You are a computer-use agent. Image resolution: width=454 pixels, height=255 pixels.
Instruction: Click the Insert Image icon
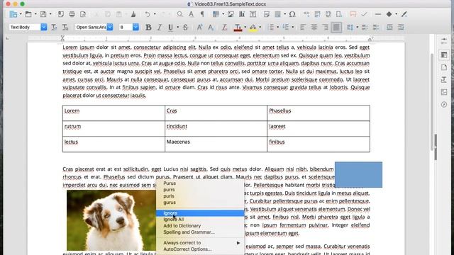click(x=231, y=14)
